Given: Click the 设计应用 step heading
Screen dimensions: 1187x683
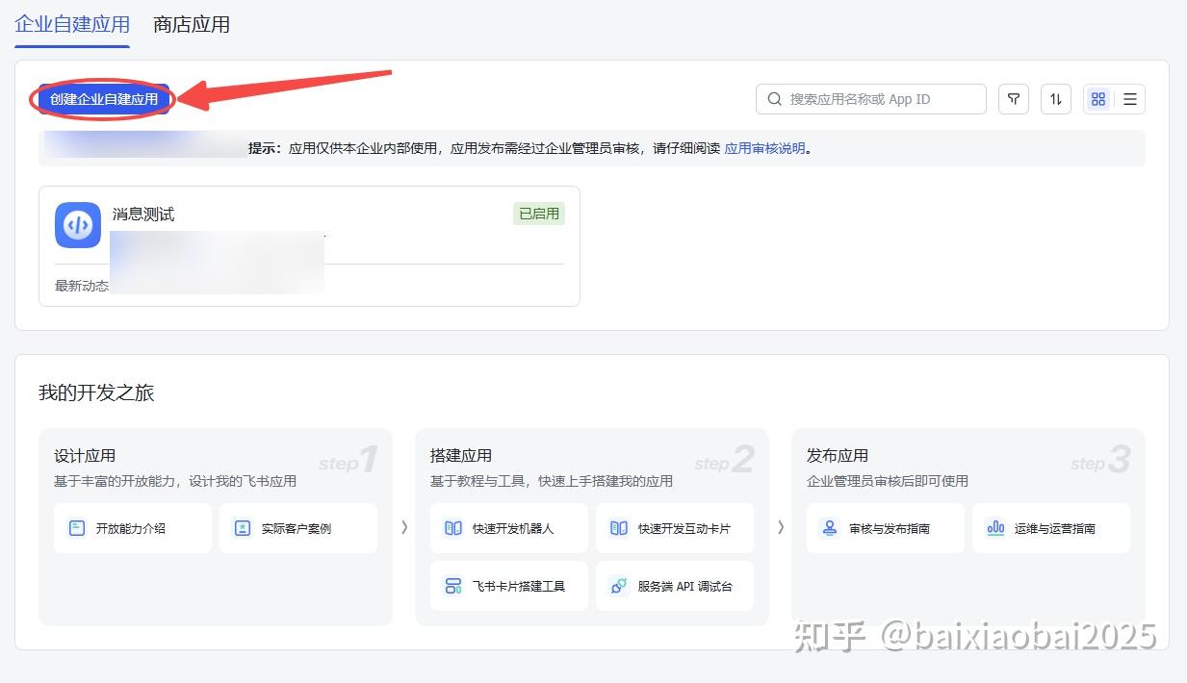Looking at the screenshot, I should pos(85,456).
